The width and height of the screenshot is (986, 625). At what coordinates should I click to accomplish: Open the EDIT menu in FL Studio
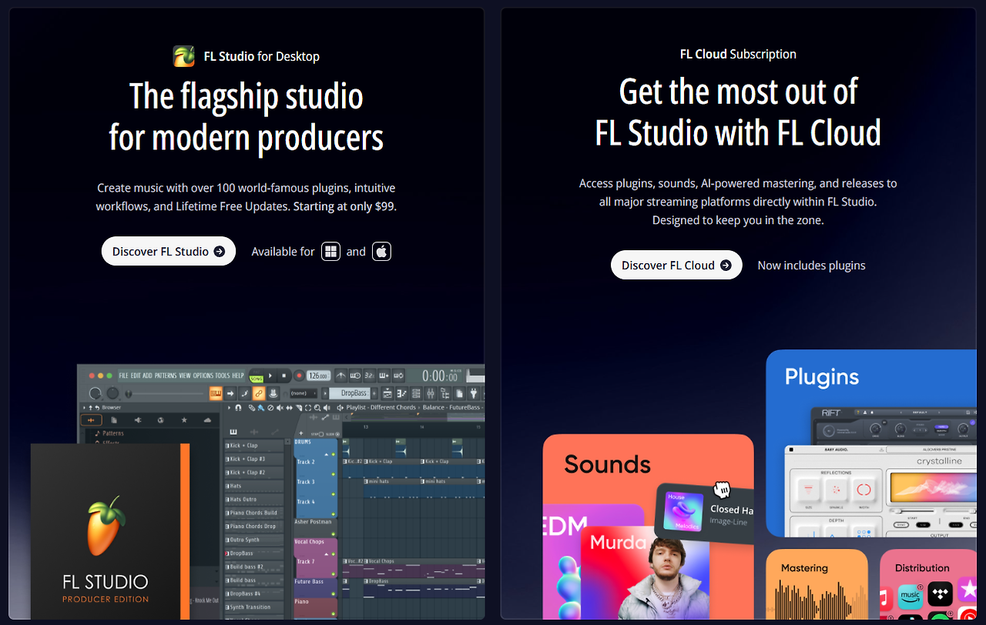pyautogui.click(x=136, y=376)
